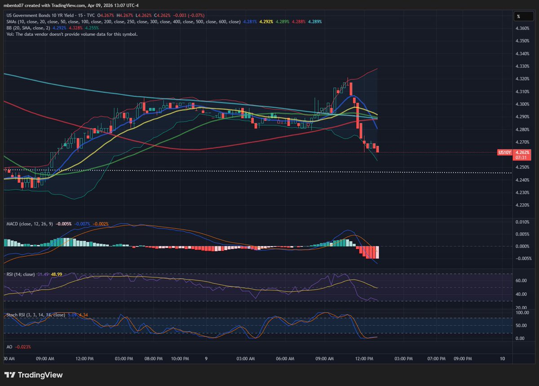Click the Vol data vendor message

click(x=72, y=34)
